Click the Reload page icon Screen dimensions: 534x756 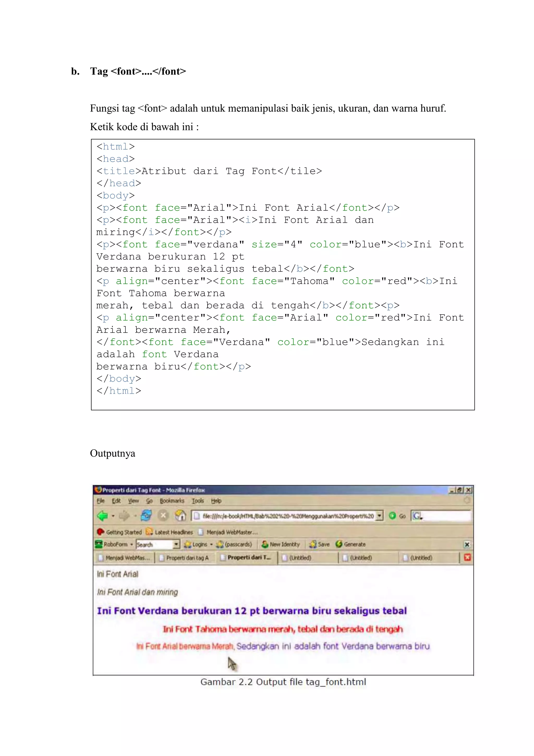pyautogui.click(x=146, y=515)
